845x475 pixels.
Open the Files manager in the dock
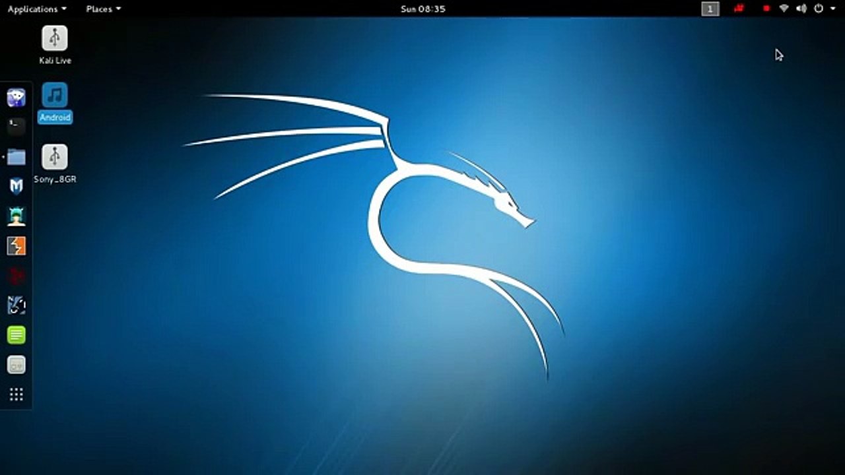click(x=17, y=157)
